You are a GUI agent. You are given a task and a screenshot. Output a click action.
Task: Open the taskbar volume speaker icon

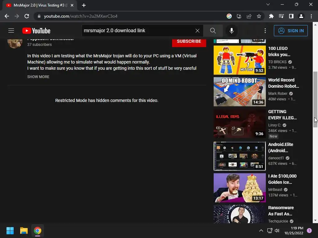277,231
